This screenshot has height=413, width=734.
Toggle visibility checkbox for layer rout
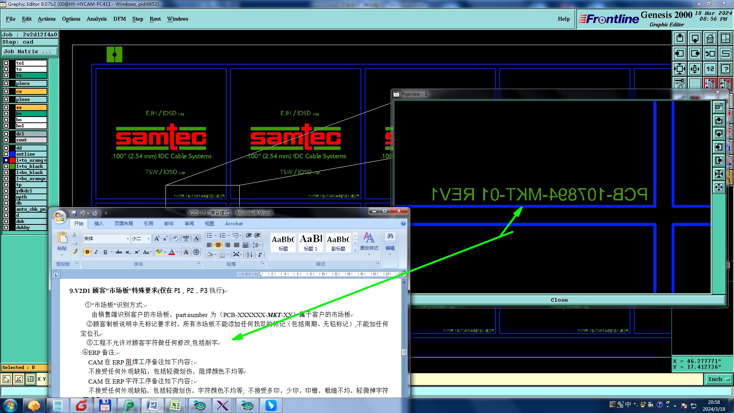coord(6,140)
